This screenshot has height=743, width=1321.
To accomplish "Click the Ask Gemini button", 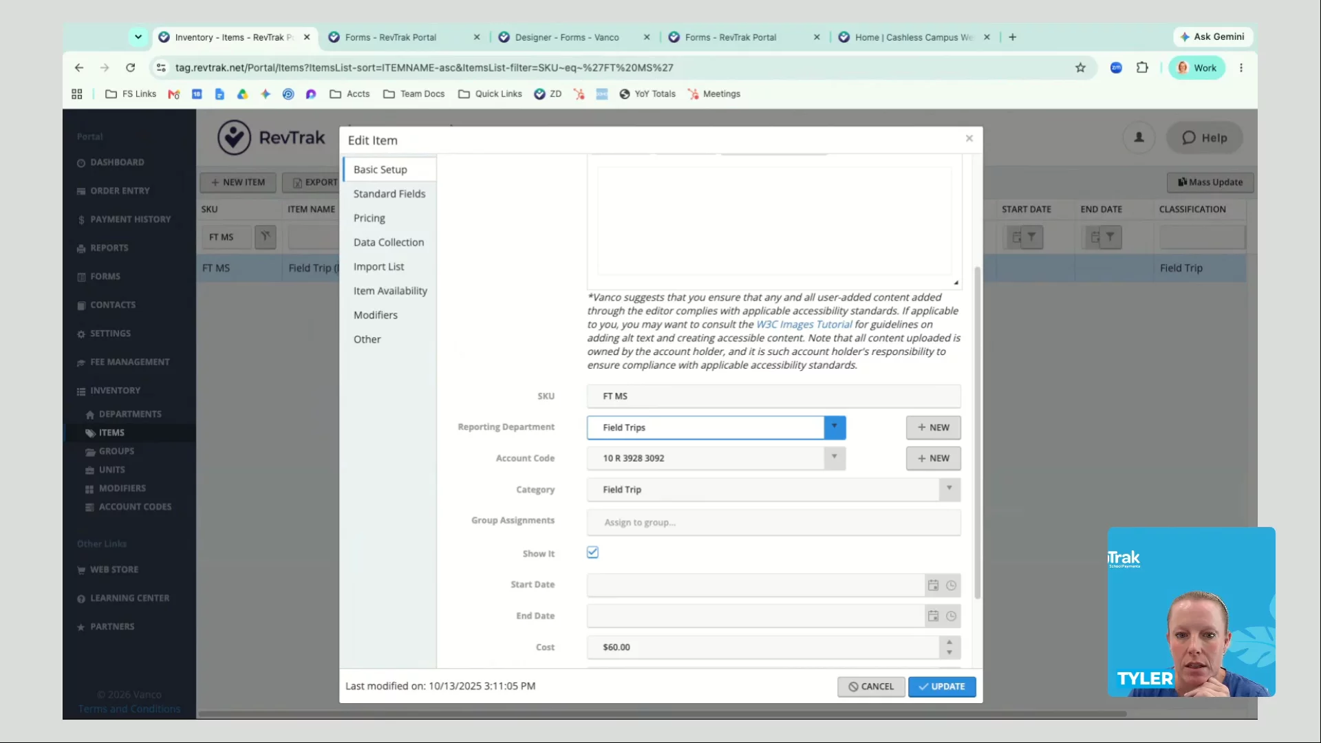I will pos(1212,36).
